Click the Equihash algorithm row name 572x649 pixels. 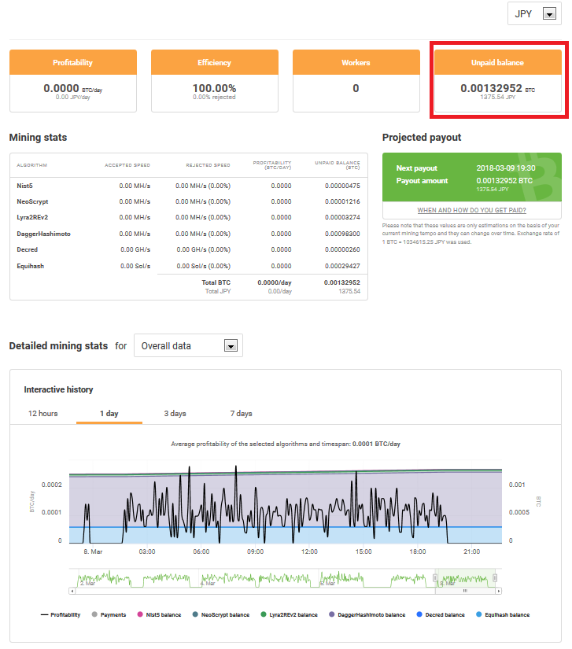point(30,266)
